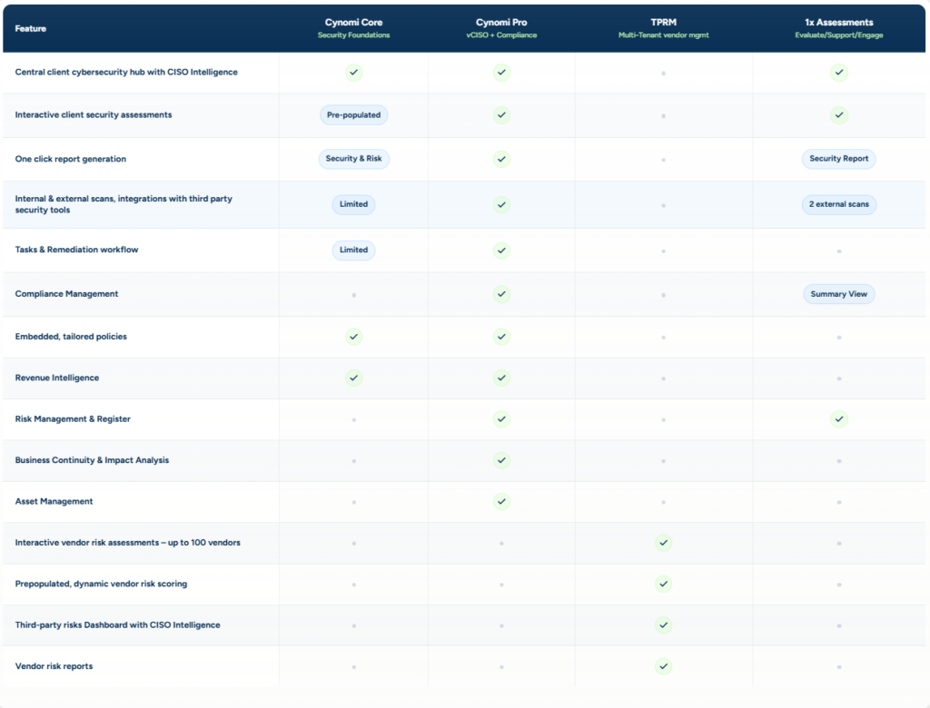Click 1x Assessments checkmark for Interactive client security assessments
This screenshot has width=930, height=708.
[x=838, y=115]
